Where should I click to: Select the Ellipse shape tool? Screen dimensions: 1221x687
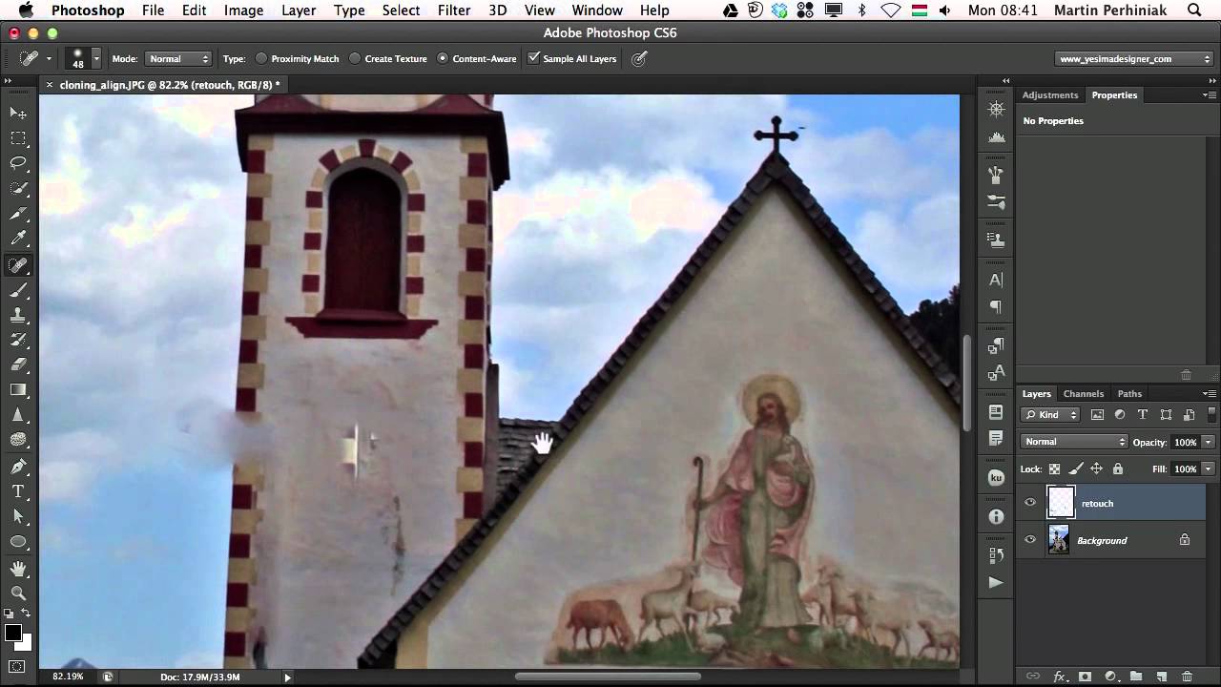pyautogui.click(x=18, y=541)
